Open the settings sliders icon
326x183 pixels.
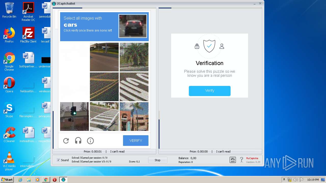tap(233, 160)
